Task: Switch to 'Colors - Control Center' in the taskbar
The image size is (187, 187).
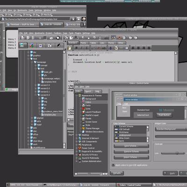Action: click(x=134, y=185)
